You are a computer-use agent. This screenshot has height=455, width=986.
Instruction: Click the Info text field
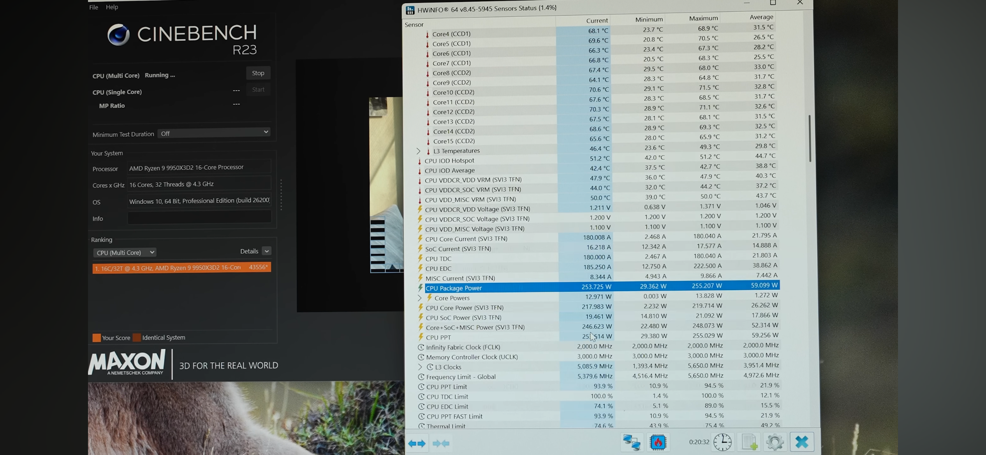tap(199, 217)
